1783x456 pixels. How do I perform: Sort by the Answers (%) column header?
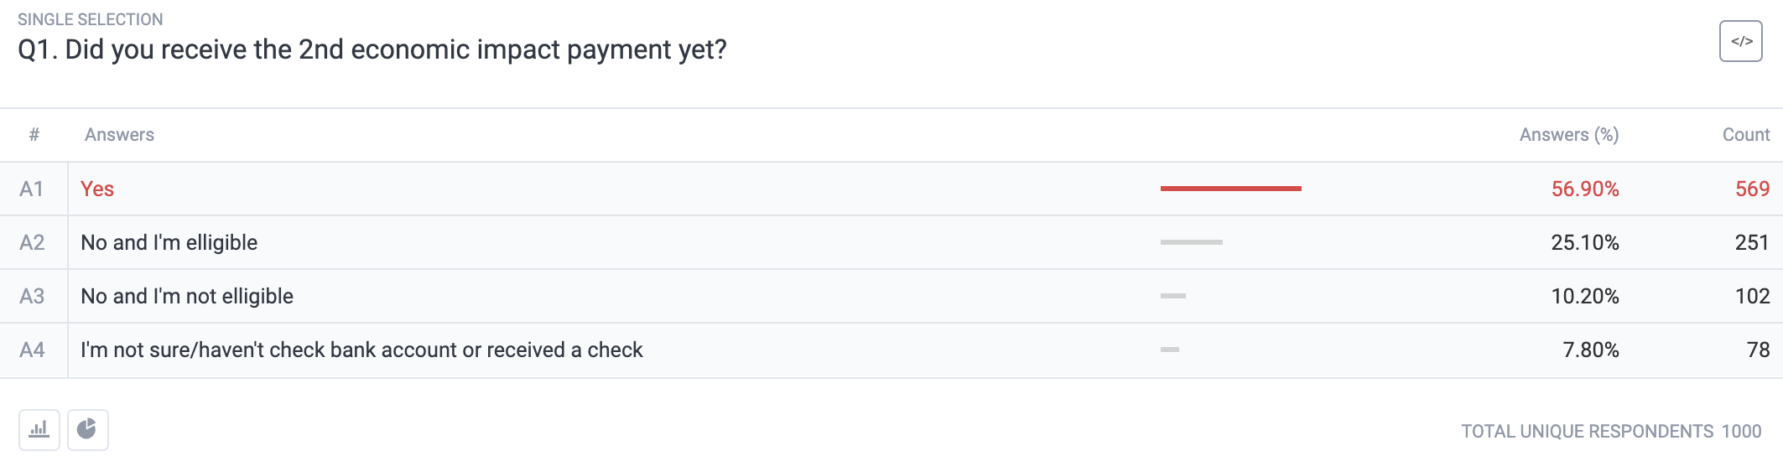point(1568,135)
